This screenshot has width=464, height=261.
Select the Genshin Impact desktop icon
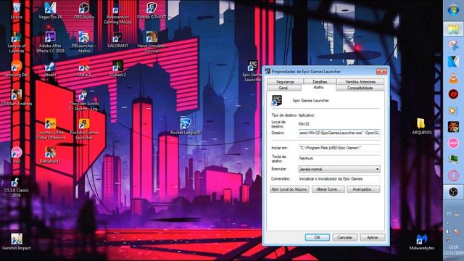pos(16,241)
